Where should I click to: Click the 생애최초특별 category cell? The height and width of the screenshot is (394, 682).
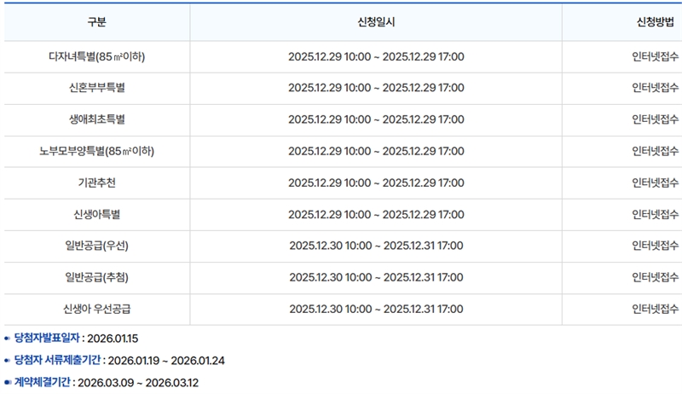pos(97,119)
